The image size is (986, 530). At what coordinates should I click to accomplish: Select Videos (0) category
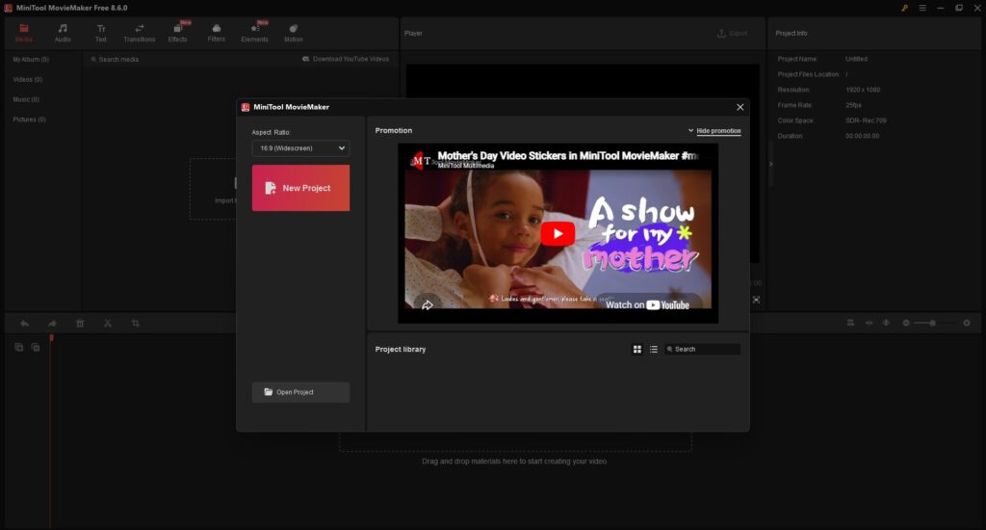tap(28, 79)
